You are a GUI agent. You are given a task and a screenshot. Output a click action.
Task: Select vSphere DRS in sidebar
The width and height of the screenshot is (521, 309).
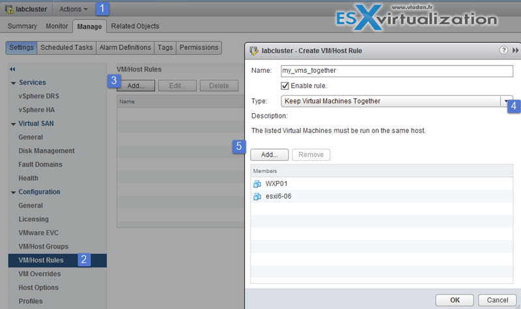coord(38,96)
